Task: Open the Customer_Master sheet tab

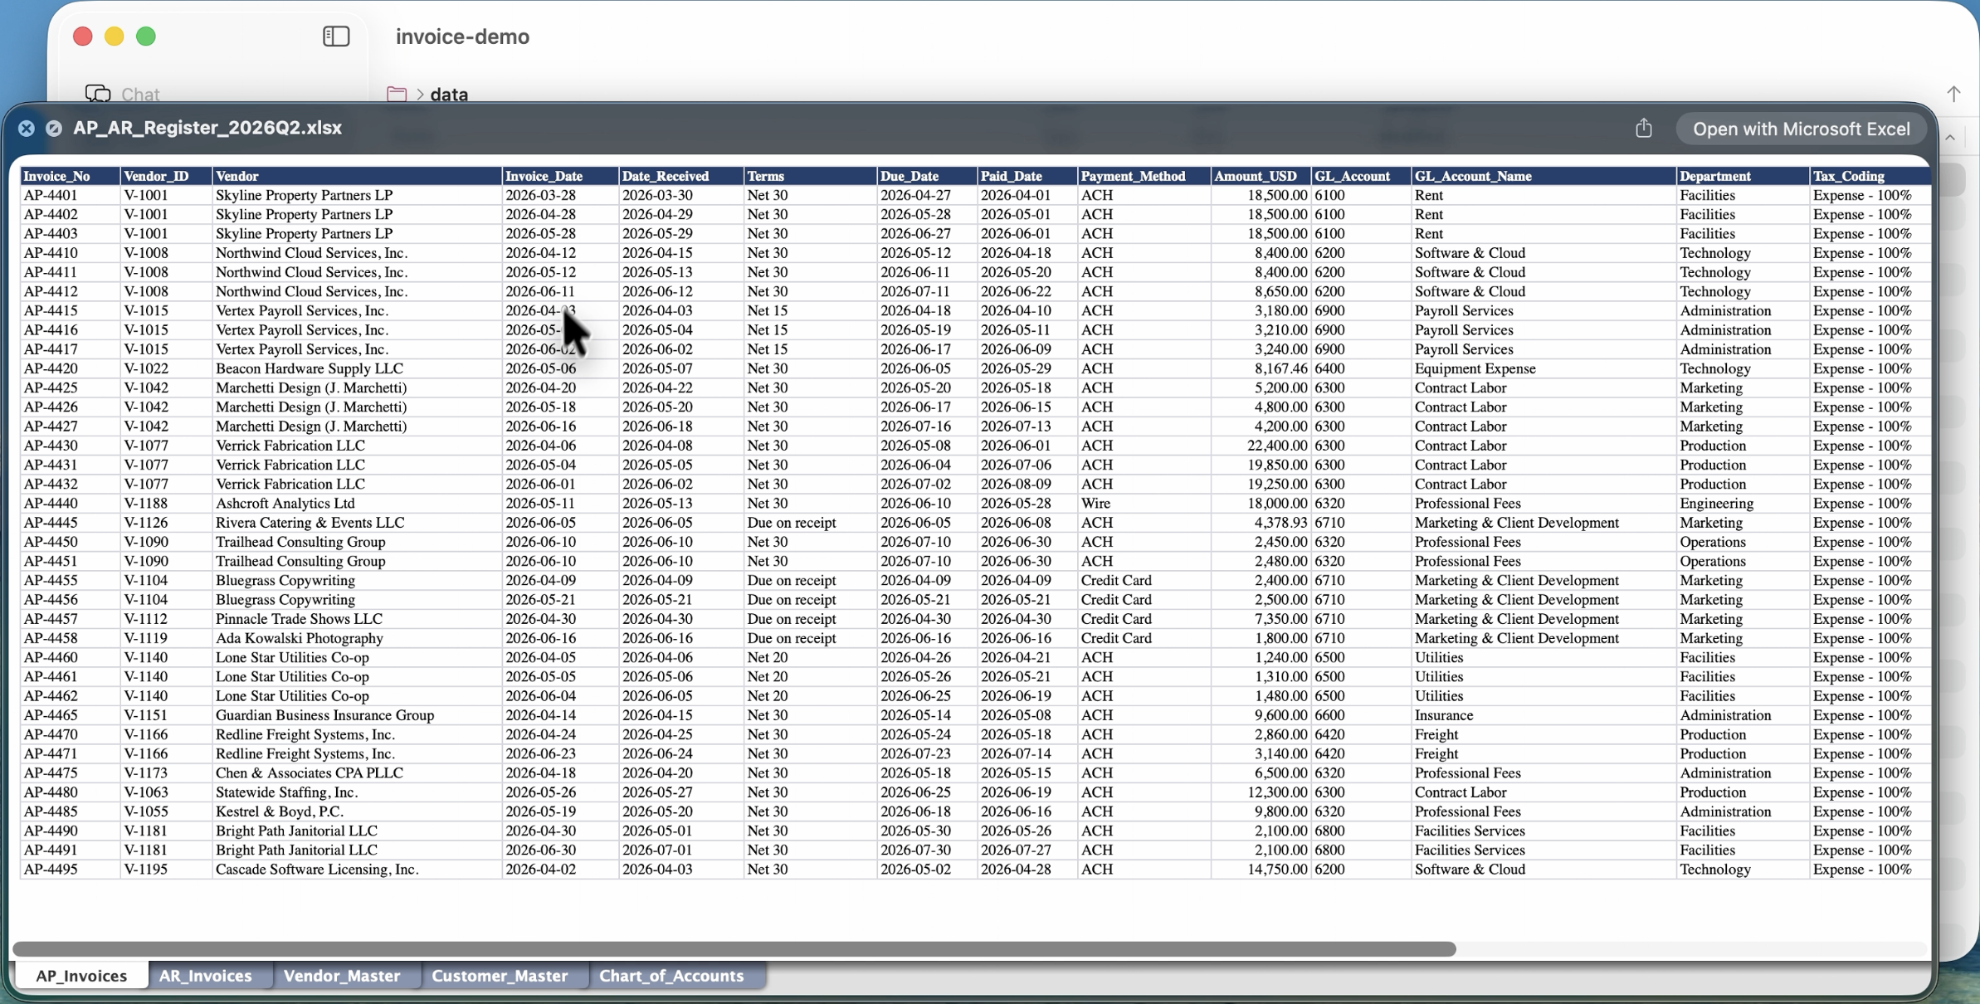Action: click(x=500, y=976)
